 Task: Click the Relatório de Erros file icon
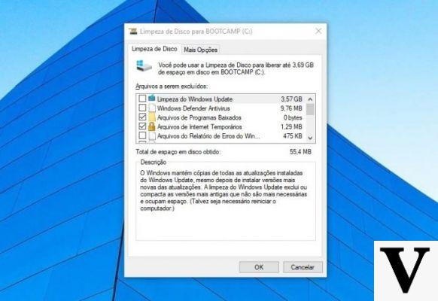(152, 135)
